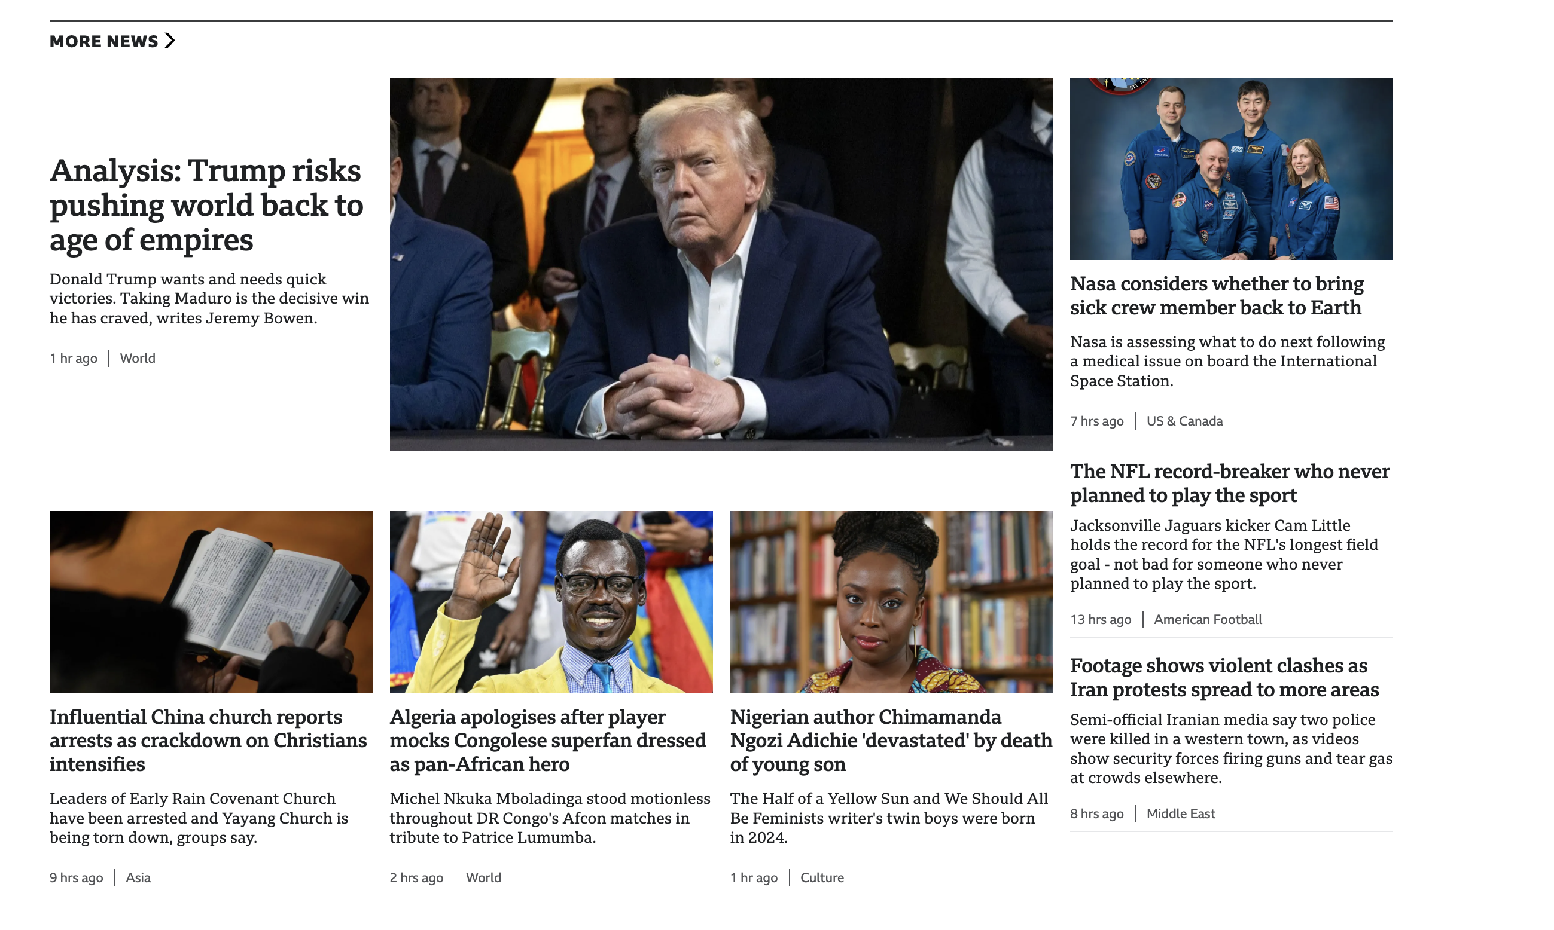This screenshot has width=1554, height=930.
Task: Click the Chimamanda Ngozi Adichie photo
Action: click(891, 602)
